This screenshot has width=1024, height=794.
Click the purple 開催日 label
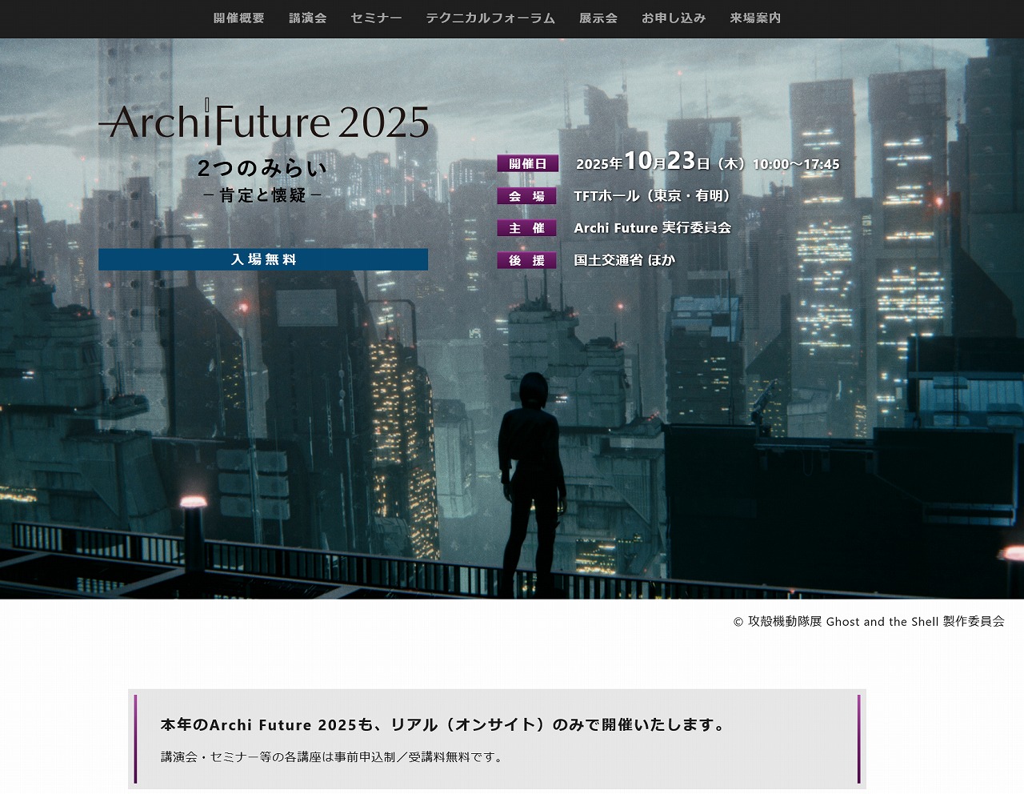point(527,163)
